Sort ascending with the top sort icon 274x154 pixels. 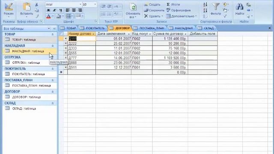pos(205,5)
